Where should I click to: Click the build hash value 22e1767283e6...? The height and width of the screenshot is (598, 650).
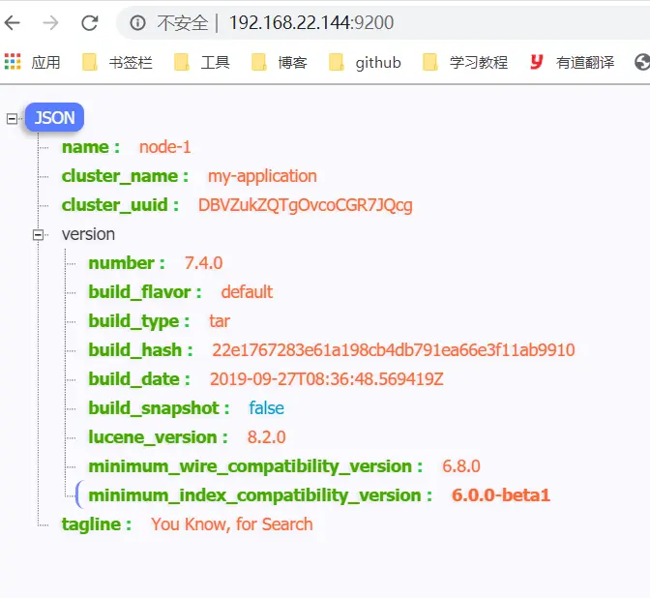[x=394, y=350]
